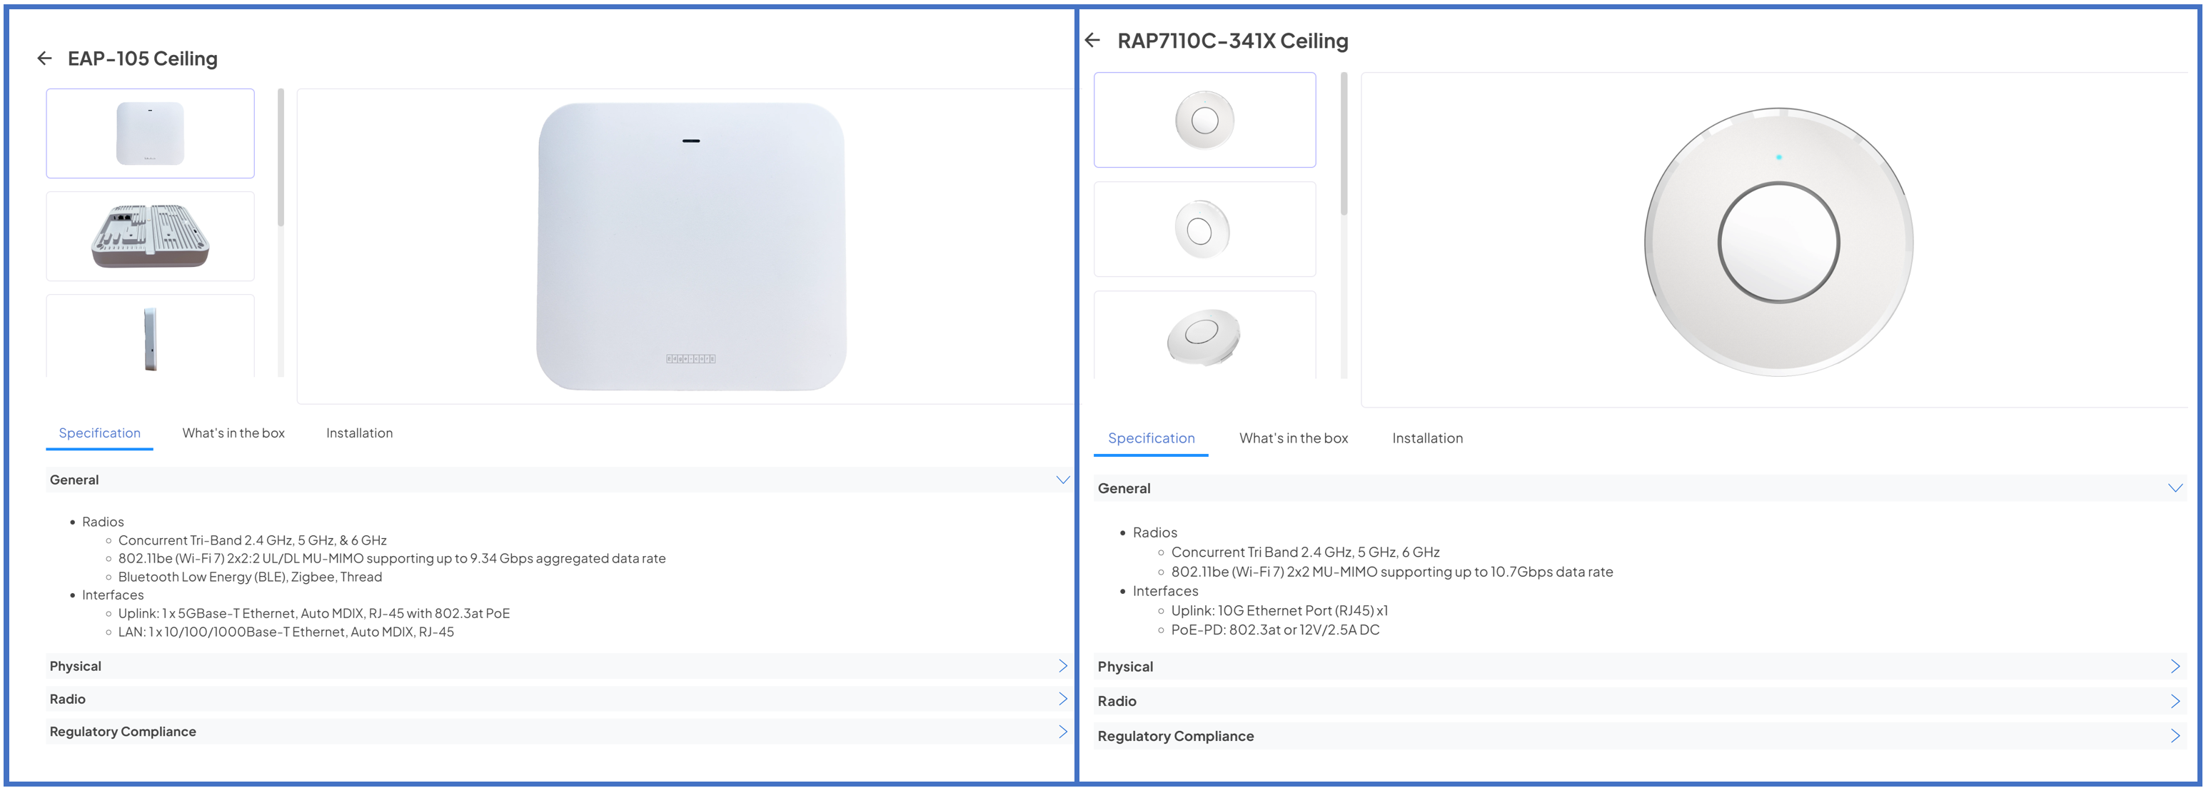Expand Physical section in RAP7110C panel
The height and width of the screenshot is (788, 2206).
coord(2175,667)
